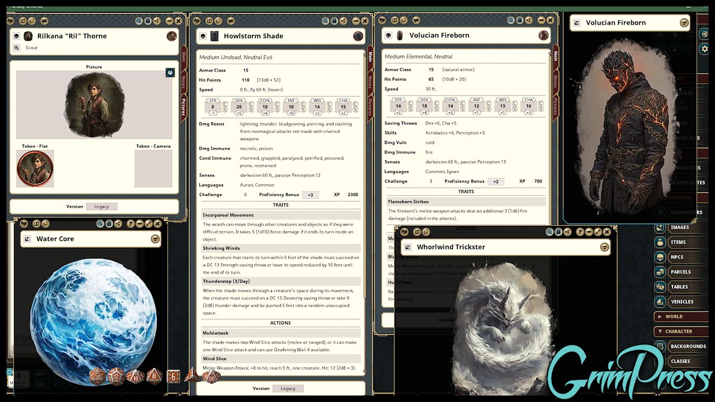Open help in Water Core window
The height and width of the screenshot is (402, 715).
coord(131,224)
